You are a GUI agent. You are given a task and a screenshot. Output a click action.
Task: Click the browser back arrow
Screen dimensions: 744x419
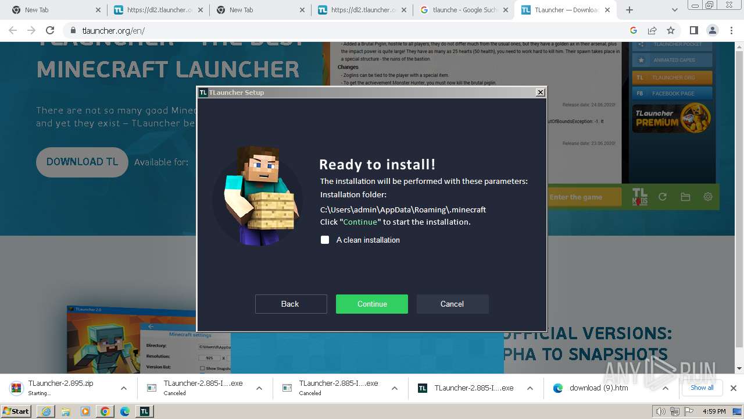coord(13,31)
